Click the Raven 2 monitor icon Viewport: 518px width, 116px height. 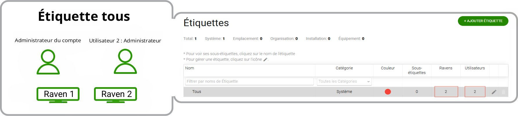[115, 95]
